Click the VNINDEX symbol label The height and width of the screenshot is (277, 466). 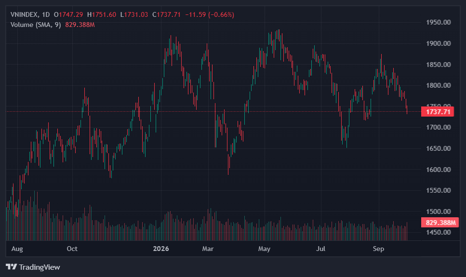[x=24, y=14]
